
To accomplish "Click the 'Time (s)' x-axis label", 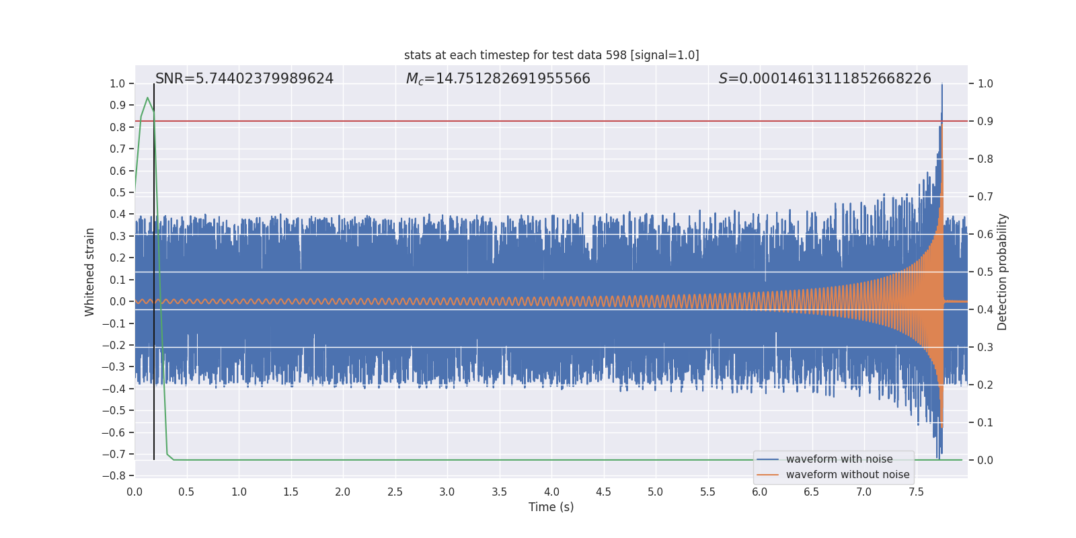I will 551,507.
